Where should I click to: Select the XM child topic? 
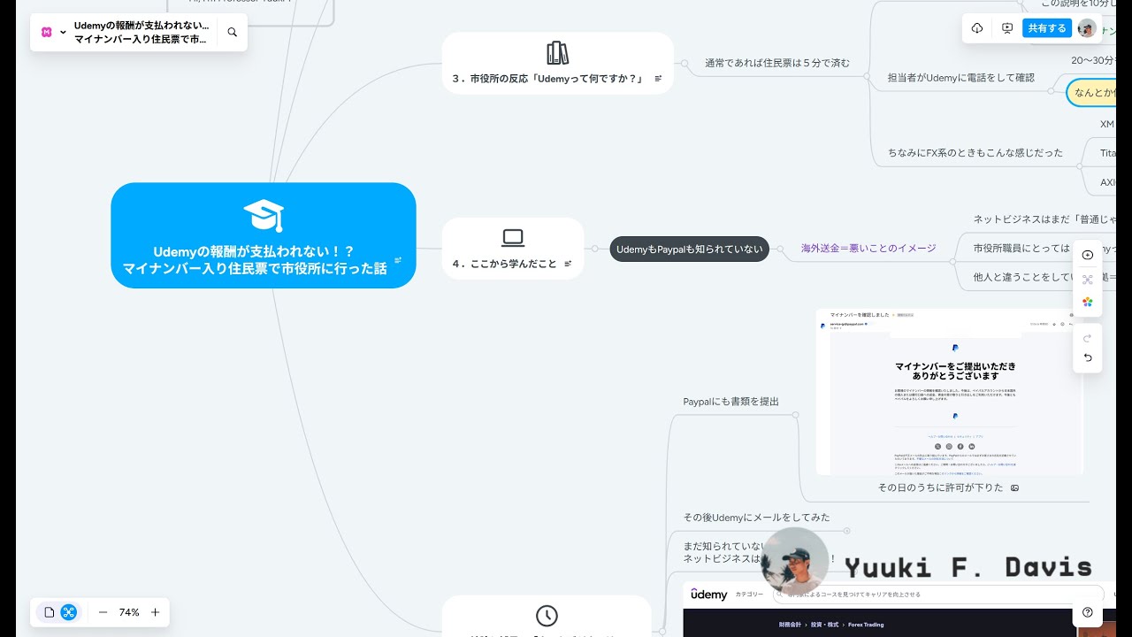1107,125
